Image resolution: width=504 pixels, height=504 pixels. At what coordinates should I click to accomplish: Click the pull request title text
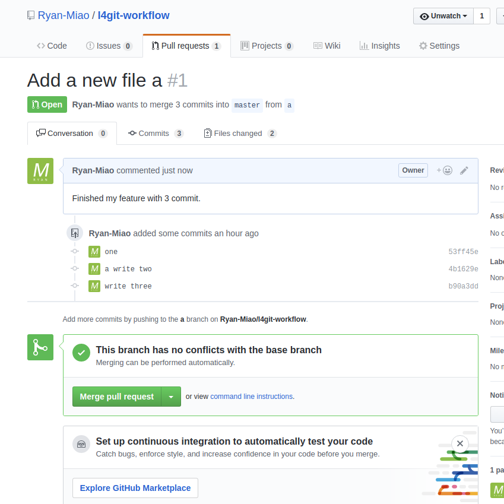tap(95, 80)
